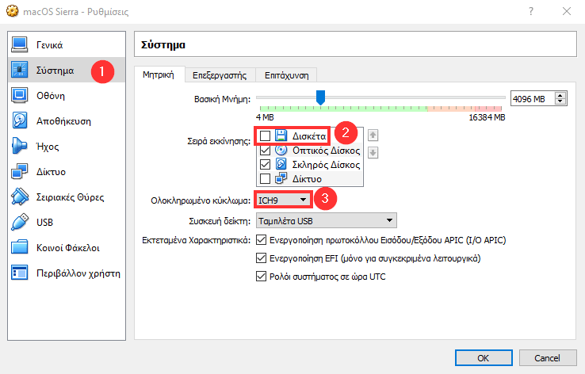Click the Cancel button

point(547,358)
